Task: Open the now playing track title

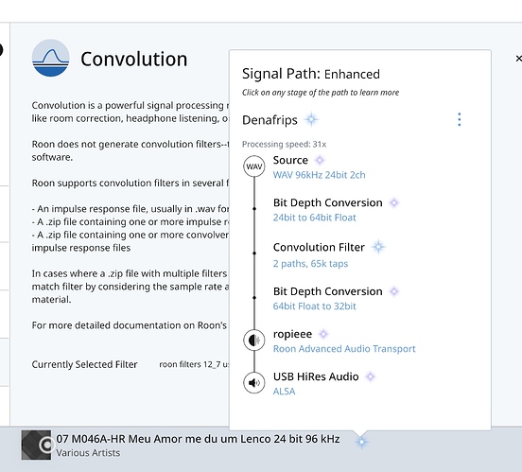Action: click(x=198, y=439)
